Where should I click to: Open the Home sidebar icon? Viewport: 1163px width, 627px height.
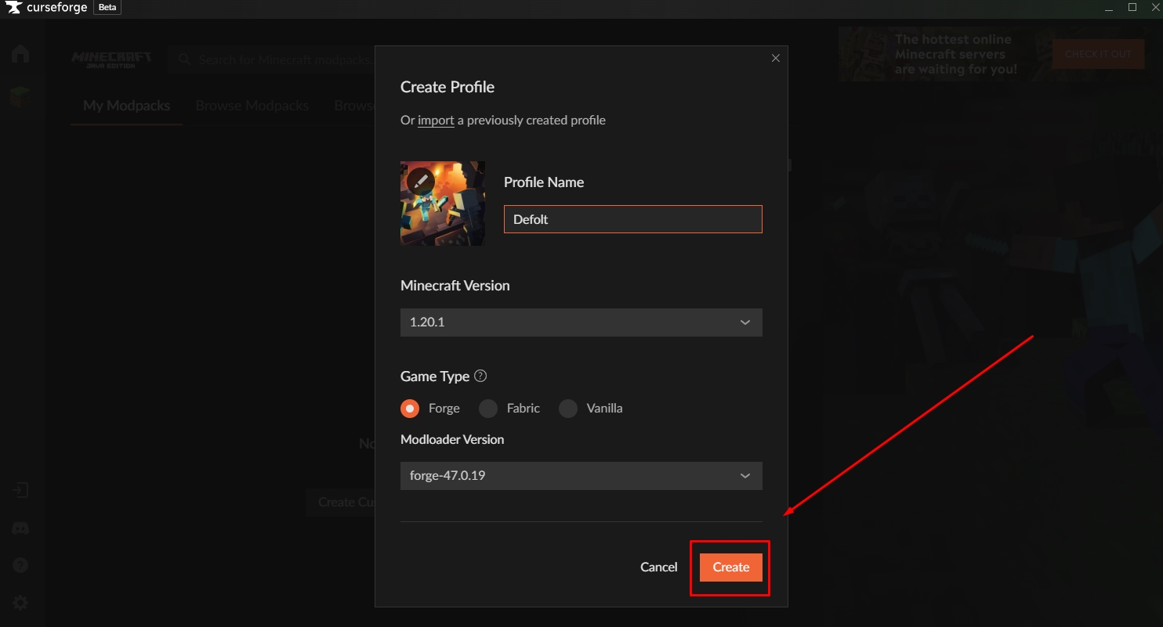[20, 54]
